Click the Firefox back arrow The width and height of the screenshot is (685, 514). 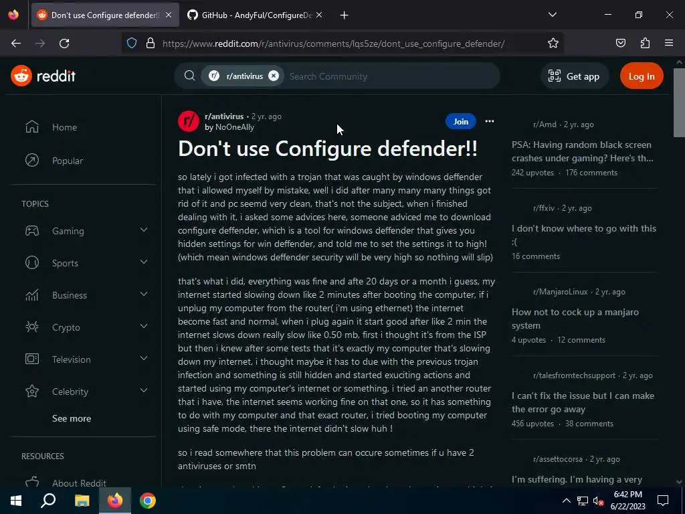[x=16, y=44]
